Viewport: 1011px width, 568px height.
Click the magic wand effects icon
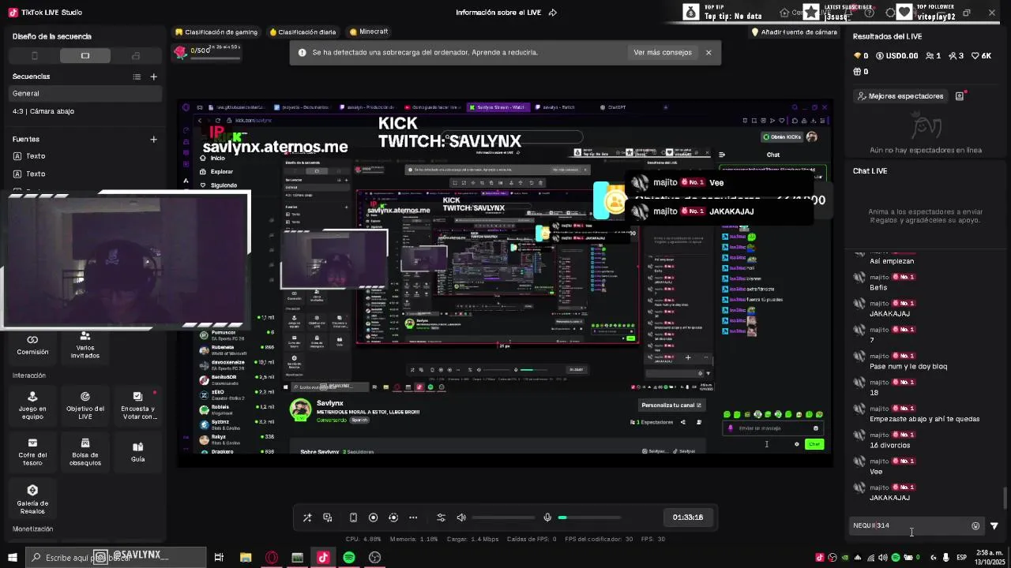tap(307, 518)
